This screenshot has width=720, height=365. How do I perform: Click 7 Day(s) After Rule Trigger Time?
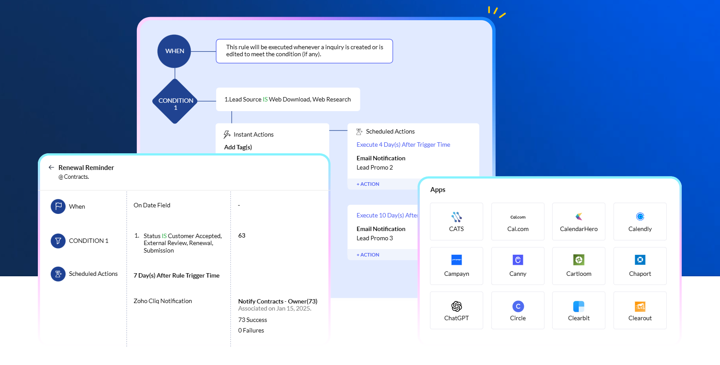pos(176,275)
